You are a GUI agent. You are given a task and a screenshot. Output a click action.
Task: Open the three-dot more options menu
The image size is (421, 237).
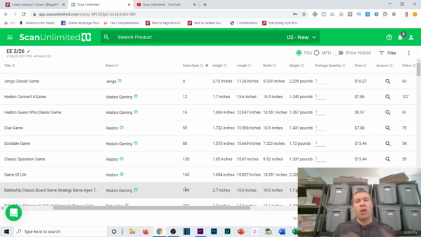(409, 53)
